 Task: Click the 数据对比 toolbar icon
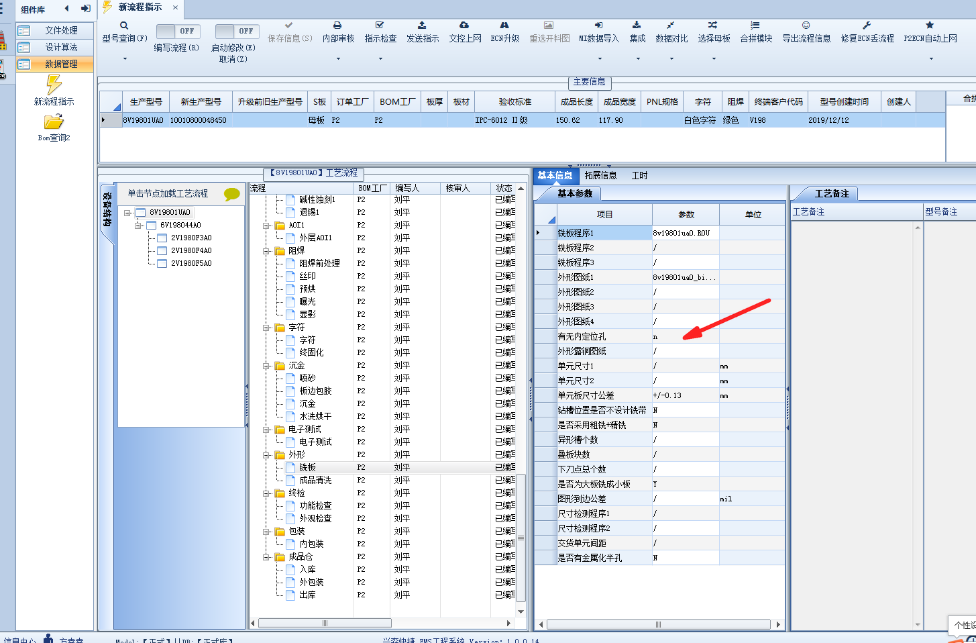[x=671, y=25]
